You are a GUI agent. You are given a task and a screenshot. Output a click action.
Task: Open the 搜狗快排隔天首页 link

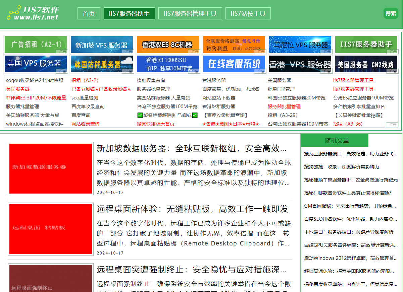click(x=156, y=124)
